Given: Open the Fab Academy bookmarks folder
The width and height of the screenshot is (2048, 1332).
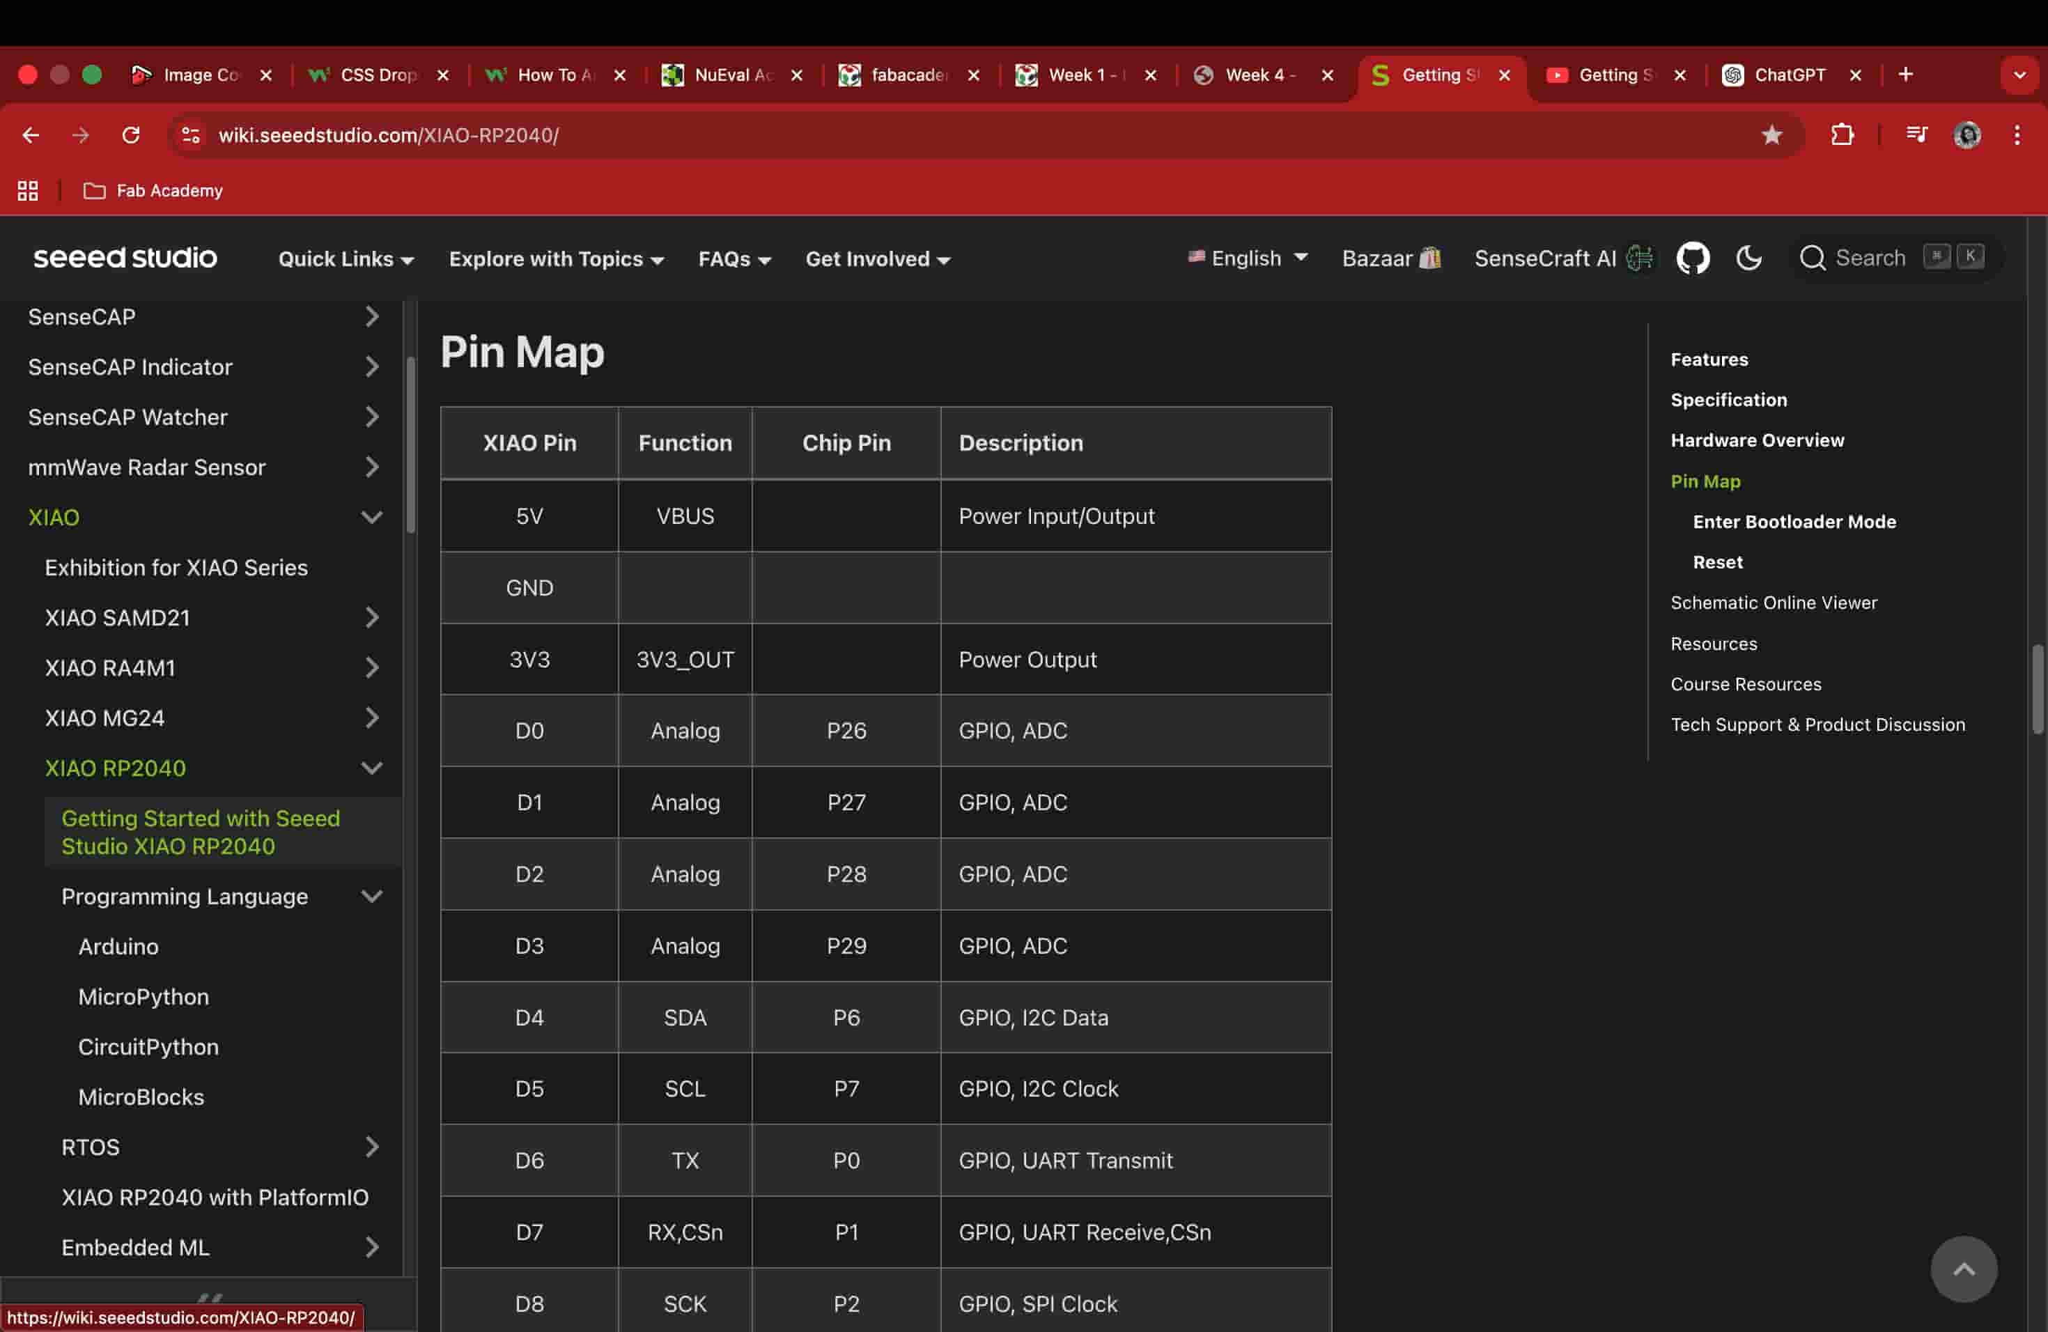Looking at the screenshot, I should point(153,191).
